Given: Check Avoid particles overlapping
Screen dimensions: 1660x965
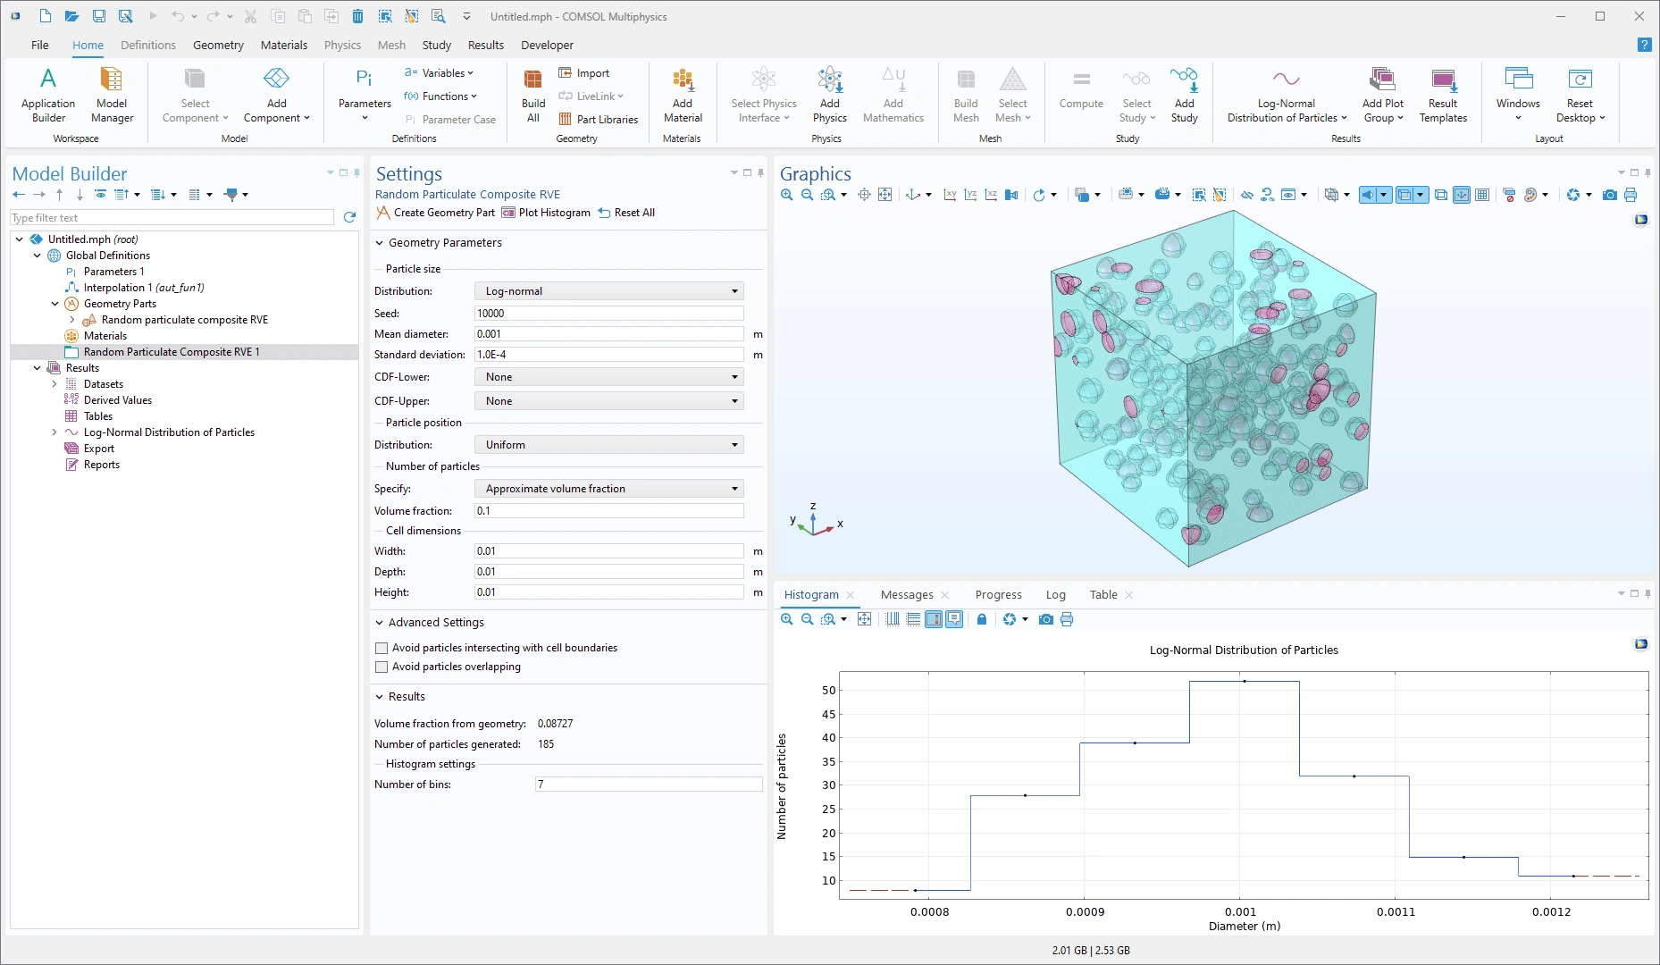Looking at the screenshot, I should 382,667.
